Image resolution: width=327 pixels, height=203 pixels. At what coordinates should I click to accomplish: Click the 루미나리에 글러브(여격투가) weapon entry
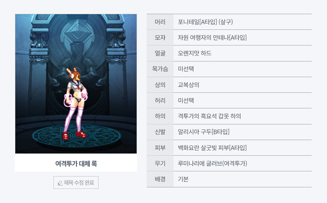tap(212, 164)
